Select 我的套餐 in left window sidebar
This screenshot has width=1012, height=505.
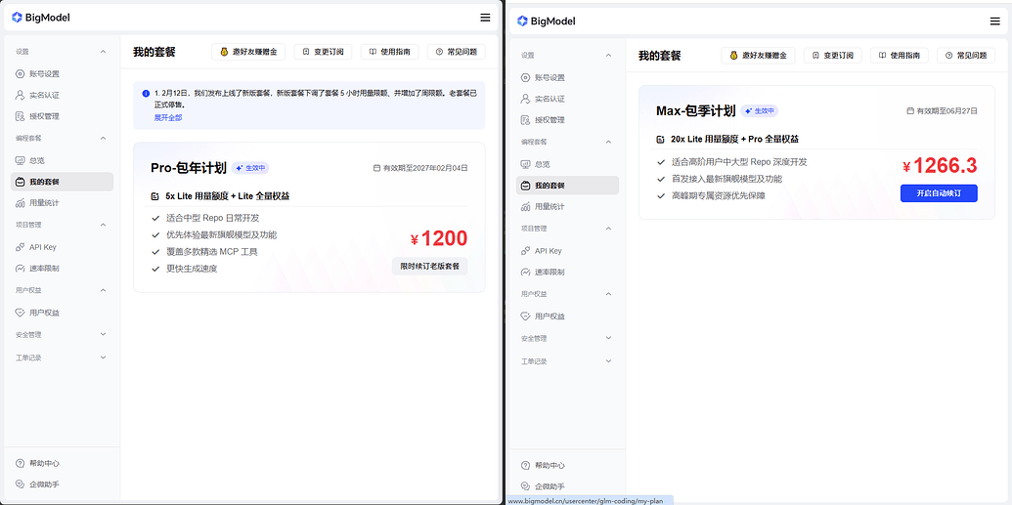(62, 182)
